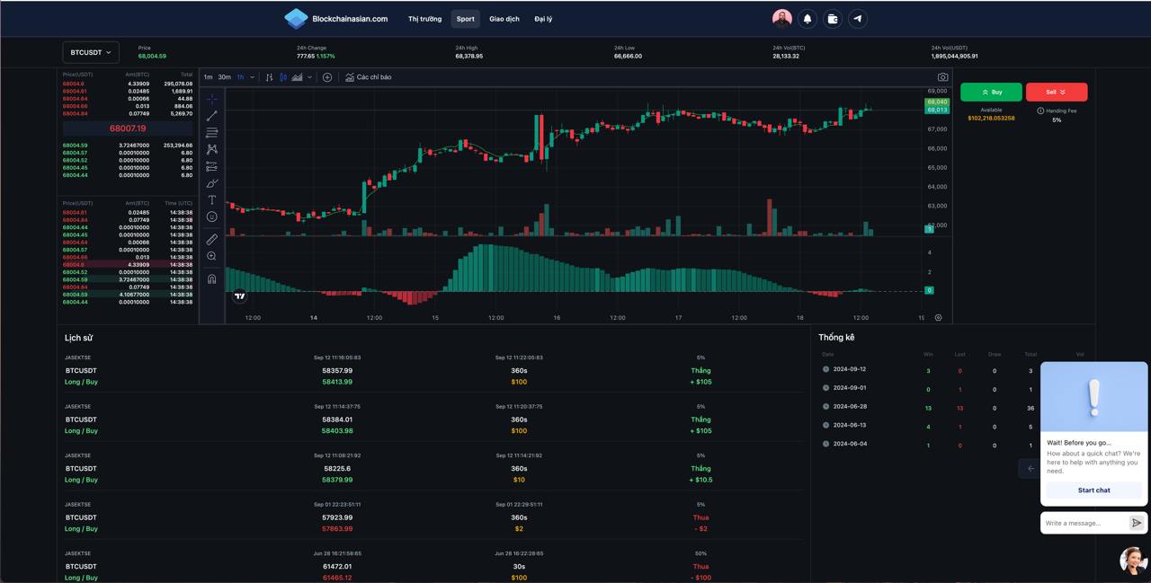Click the add/compare symbol plus icon
Viewport: 1151px width, 583px height.
tap(327, 77)
